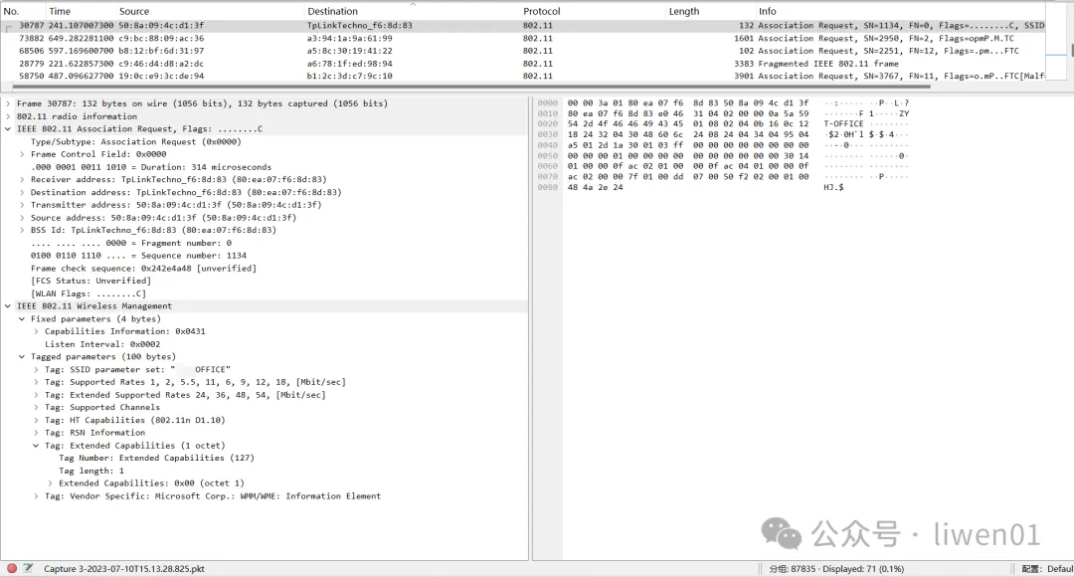This screenshot has width=1074, height=577.
Task: Open capture file properties icon in status bar
Action: tap(29, 569)
